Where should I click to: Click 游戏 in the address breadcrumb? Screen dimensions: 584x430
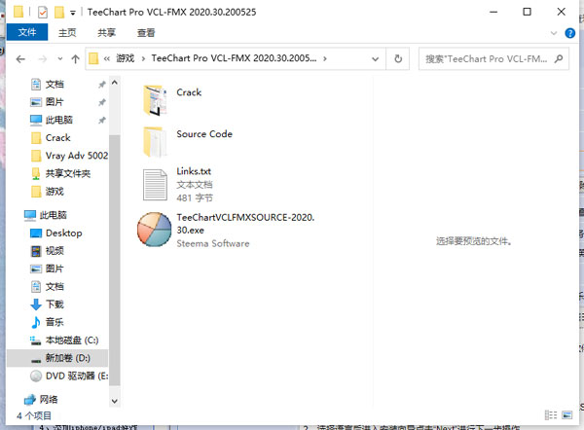(x=126, y=58)
